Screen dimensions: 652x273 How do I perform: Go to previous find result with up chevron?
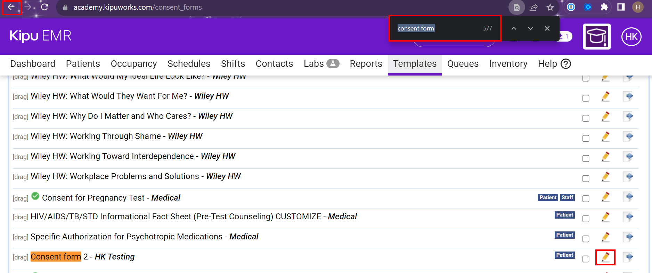[x=514, y=28]
